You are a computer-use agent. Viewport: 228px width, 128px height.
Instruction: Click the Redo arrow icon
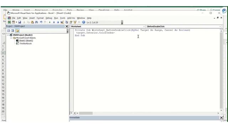click(x=45, y=22)
